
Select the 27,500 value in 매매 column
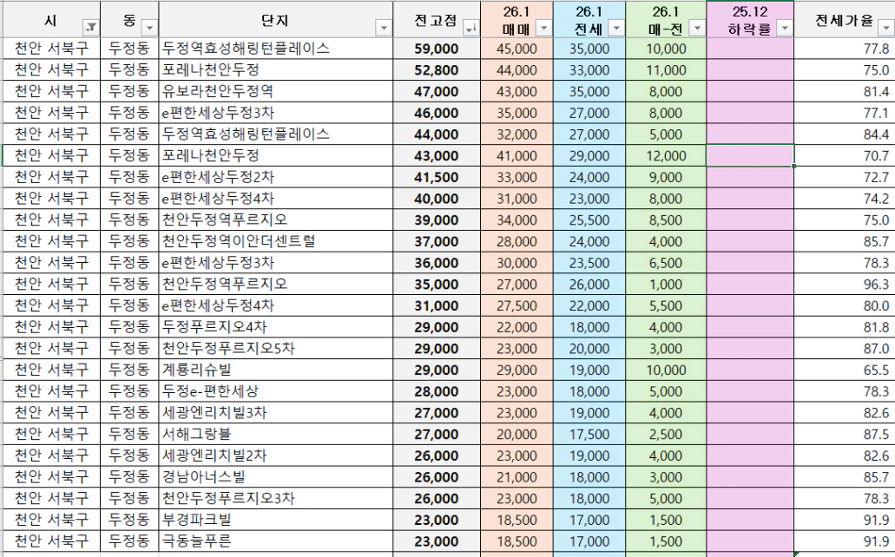(x=517, y=305)
